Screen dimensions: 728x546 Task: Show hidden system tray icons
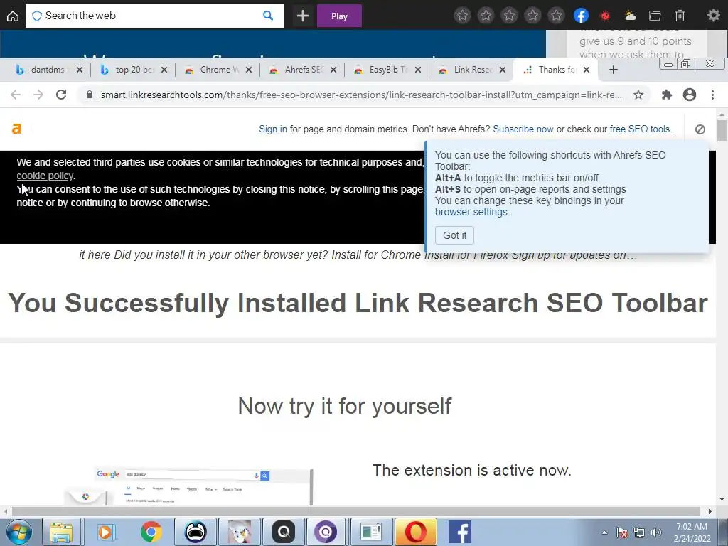tap(604, 532)
